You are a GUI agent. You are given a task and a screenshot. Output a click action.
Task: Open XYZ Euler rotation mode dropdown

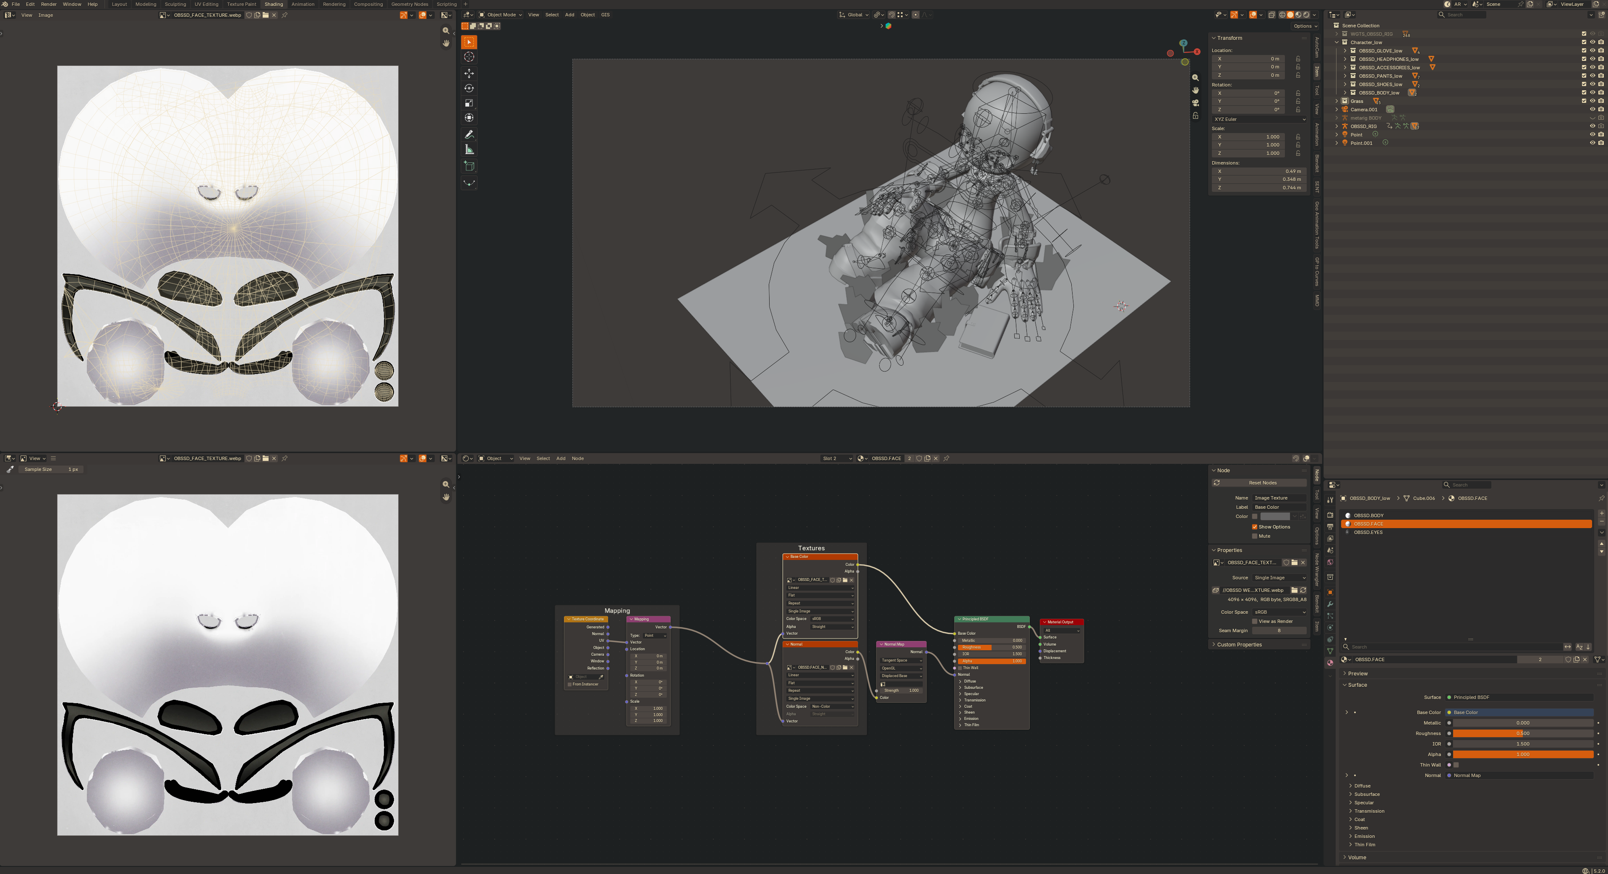(1258, 119)
